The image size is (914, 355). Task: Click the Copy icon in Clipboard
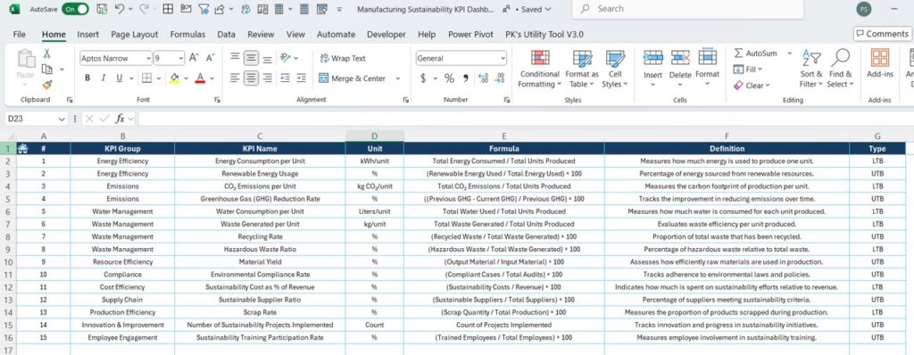pos(46,69)
